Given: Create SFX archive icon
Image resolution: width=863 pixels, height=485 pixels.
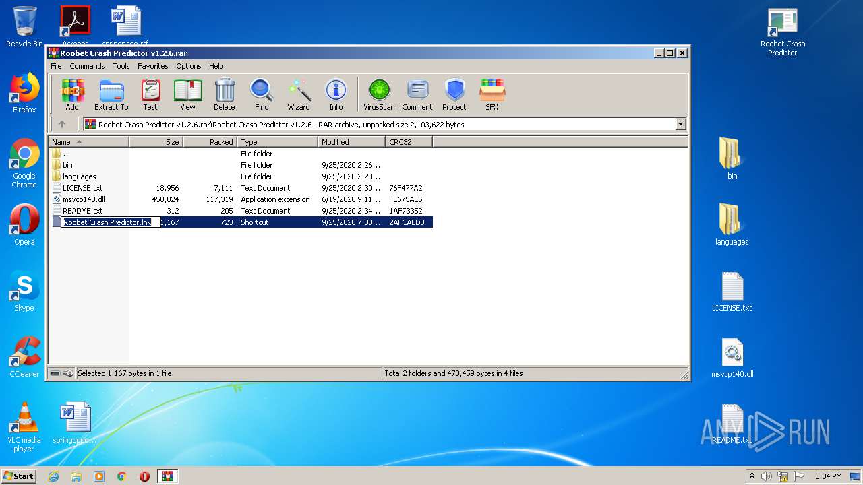Looking at the screenshot, I should click(492, 95).
